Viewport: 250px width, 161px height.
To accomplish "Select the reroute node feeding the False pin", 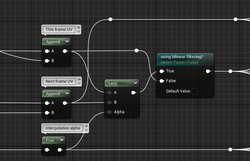I will (x=137, y=51).
